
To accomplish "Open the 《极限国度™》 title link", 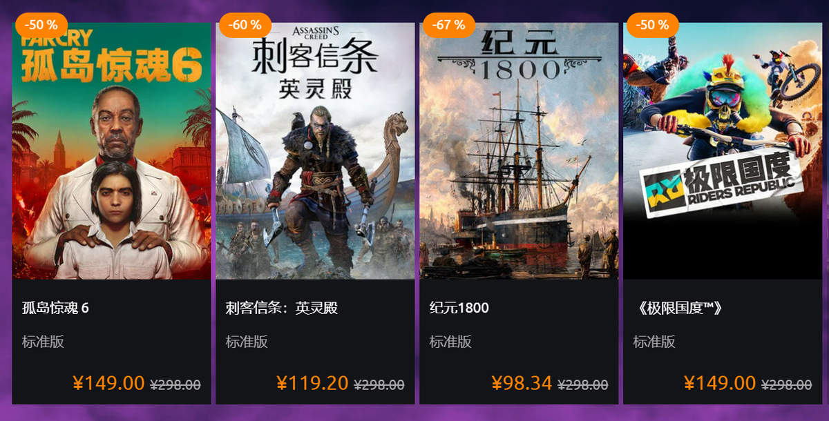I will (678, 308).
